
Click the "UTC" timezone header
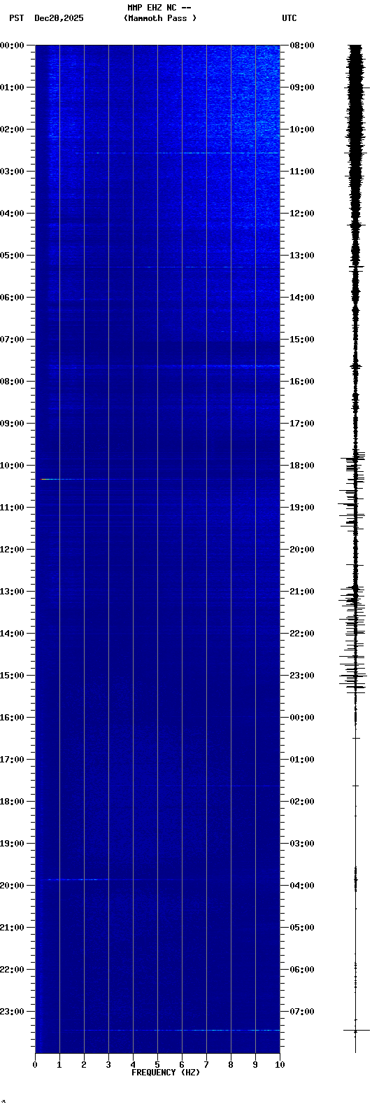click(x=289, y=18)
